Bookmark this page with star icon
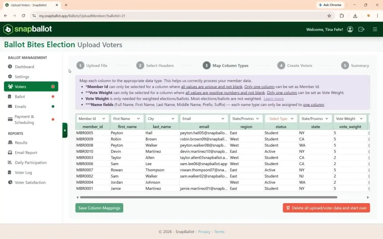Viewport: 383px width, 239px height. 329,16
